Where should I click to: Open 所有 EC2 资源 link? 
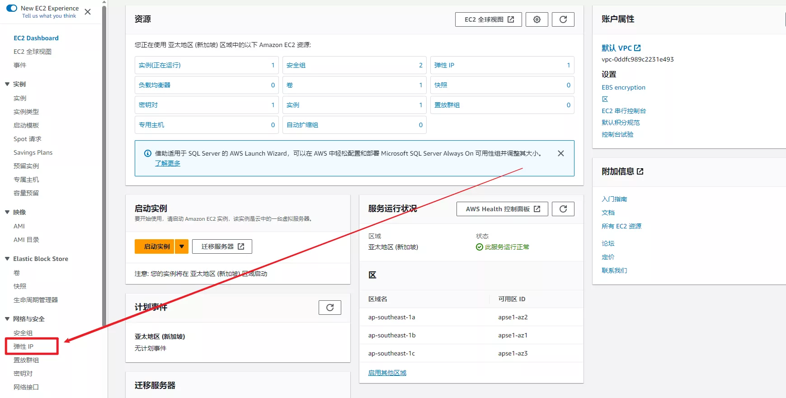pyautogui.click(x=621, y=226)
